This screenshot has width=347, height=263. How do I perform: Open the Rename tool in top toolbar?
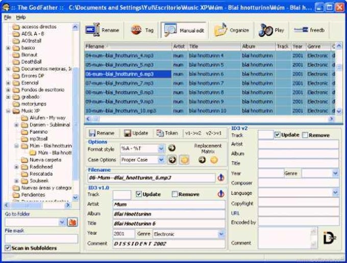(103, 30)
